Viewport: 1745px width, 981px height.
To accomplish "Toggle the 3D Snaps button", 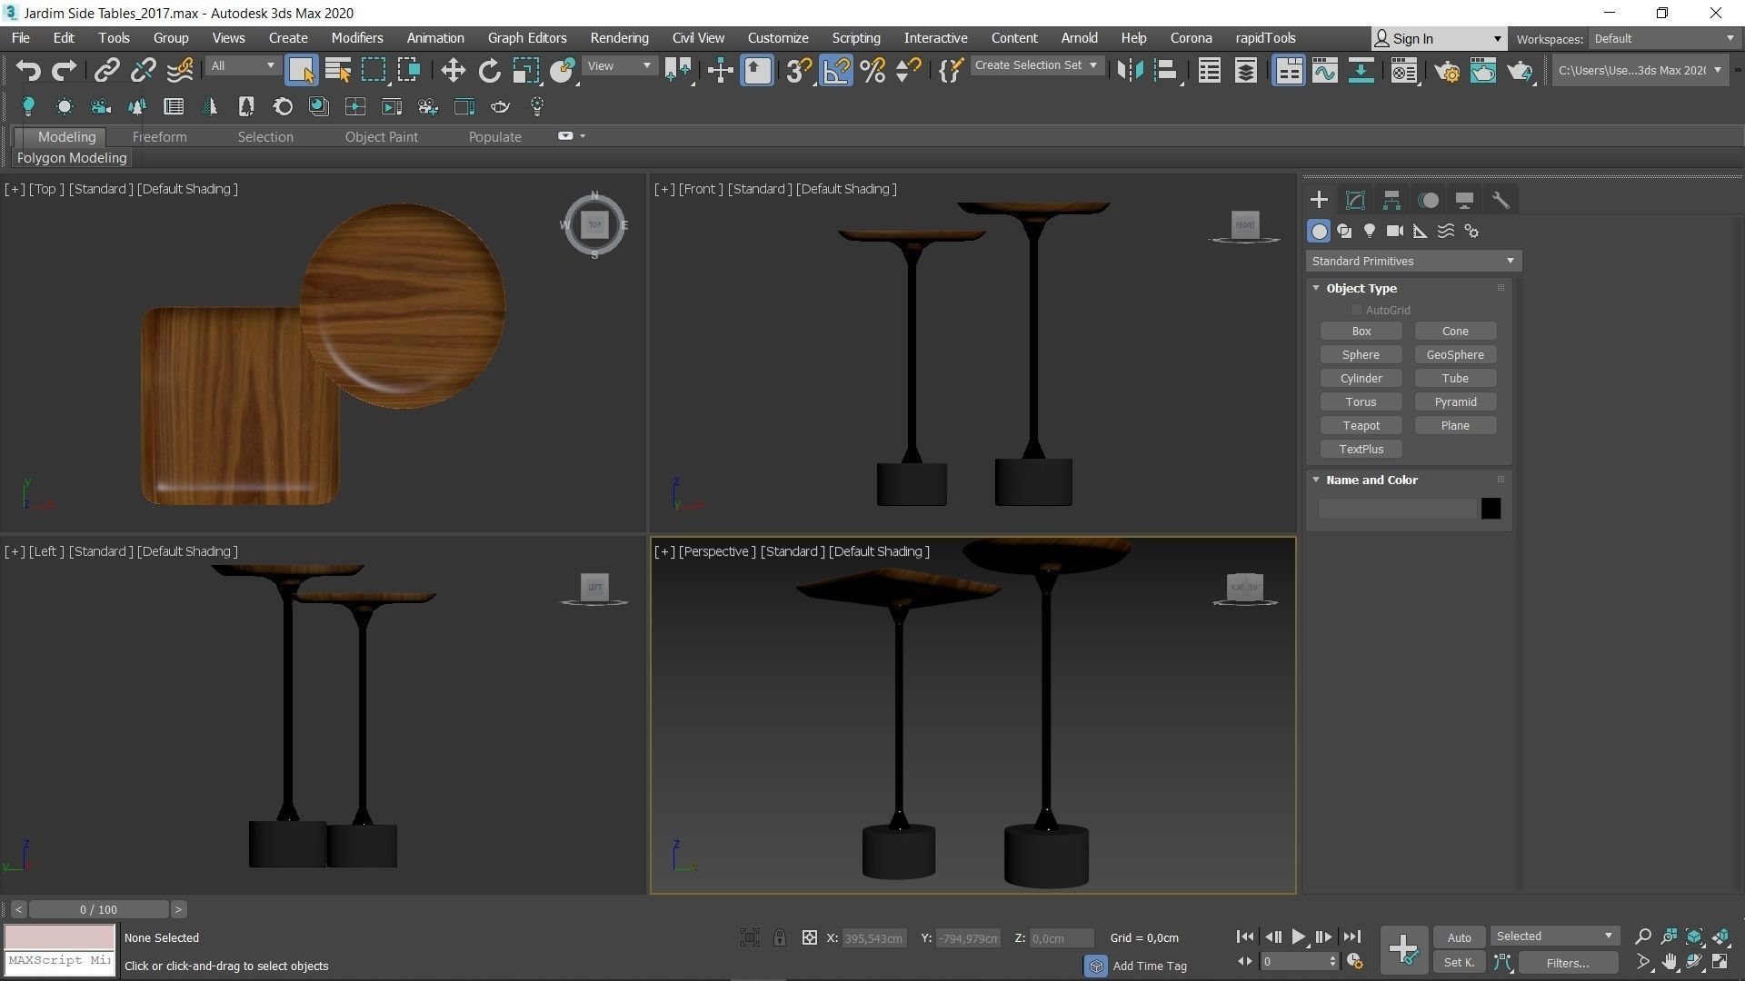I will coord(799,70).
